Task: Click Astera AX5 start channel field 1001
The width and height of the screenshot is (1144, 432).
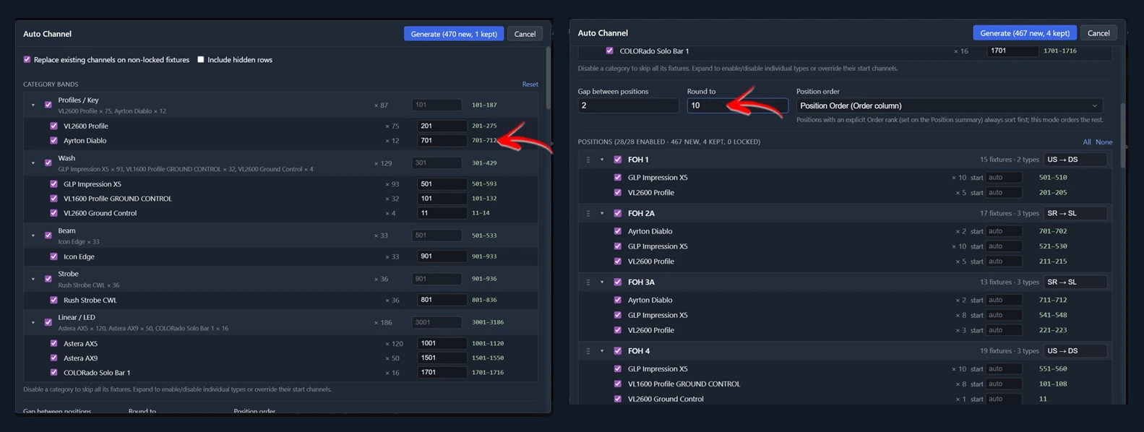Action: coord(442,343)
